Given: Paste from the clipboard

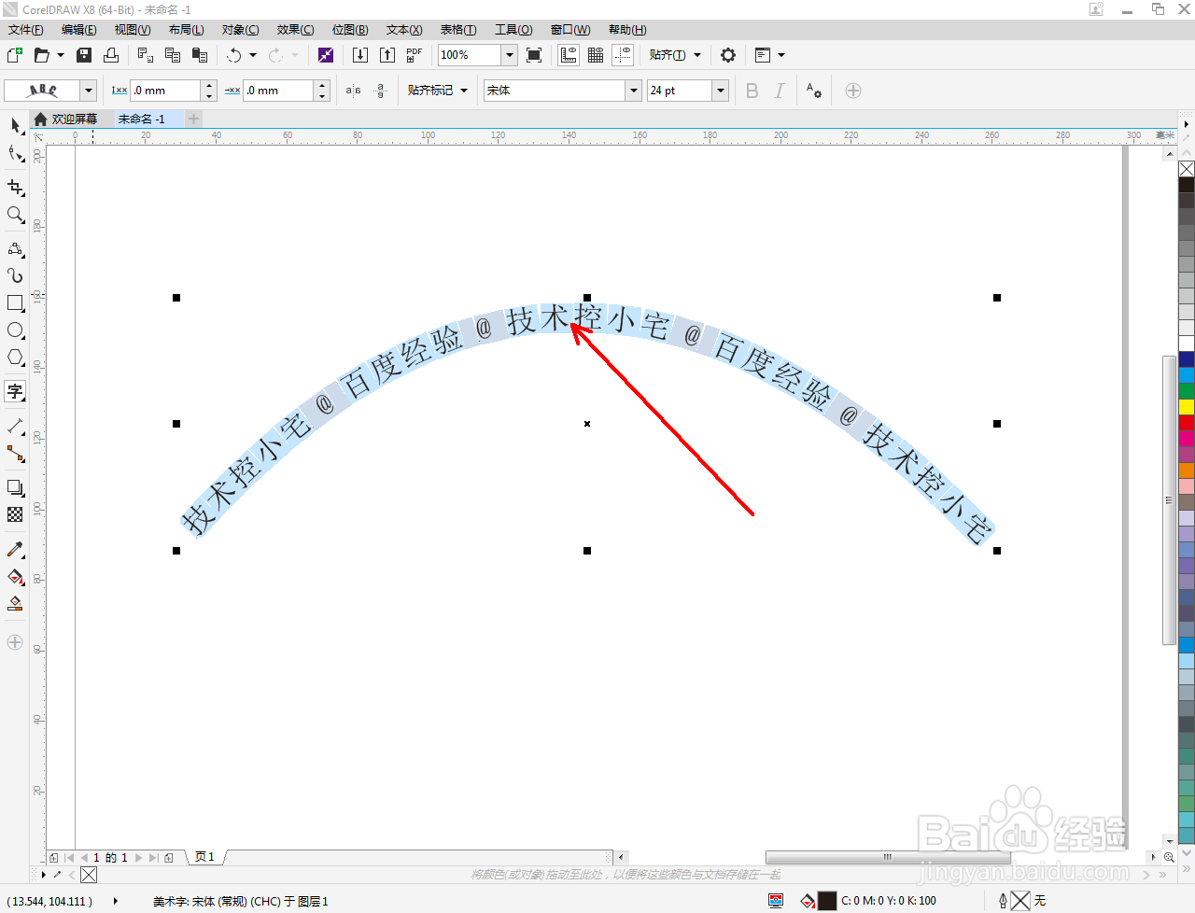Looking at the screenshot, I should [x=199, y=55].
